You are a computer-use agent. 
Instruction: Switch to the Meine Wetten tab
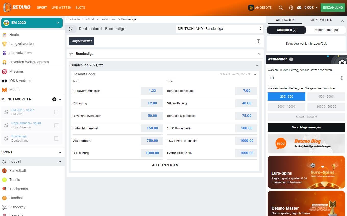click(321, 20)
